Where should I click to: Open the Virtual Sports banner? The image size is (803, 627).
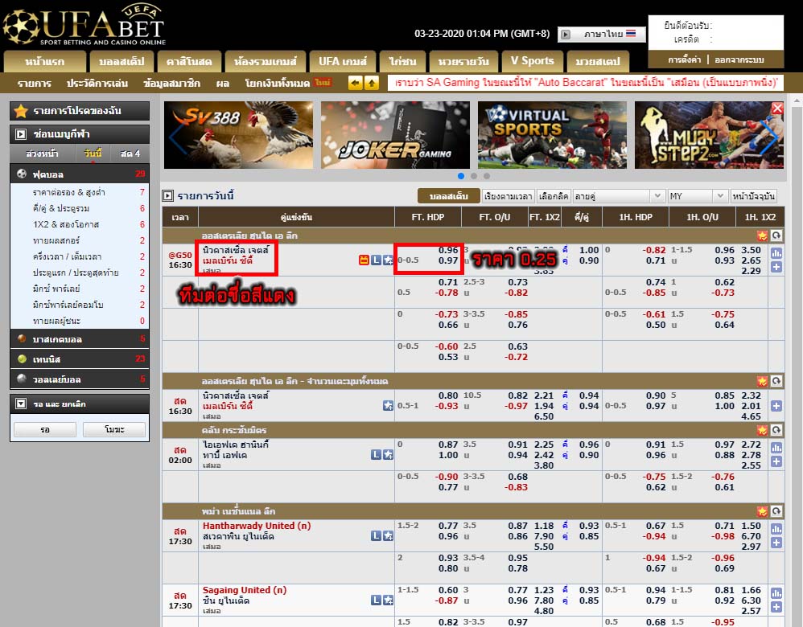pyautogui.click(x=552, y=135)
